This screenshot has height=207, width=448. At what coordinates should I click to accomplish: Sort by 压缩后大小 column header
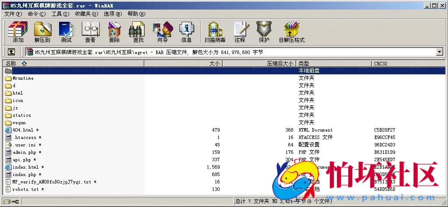tap(259, 64)
